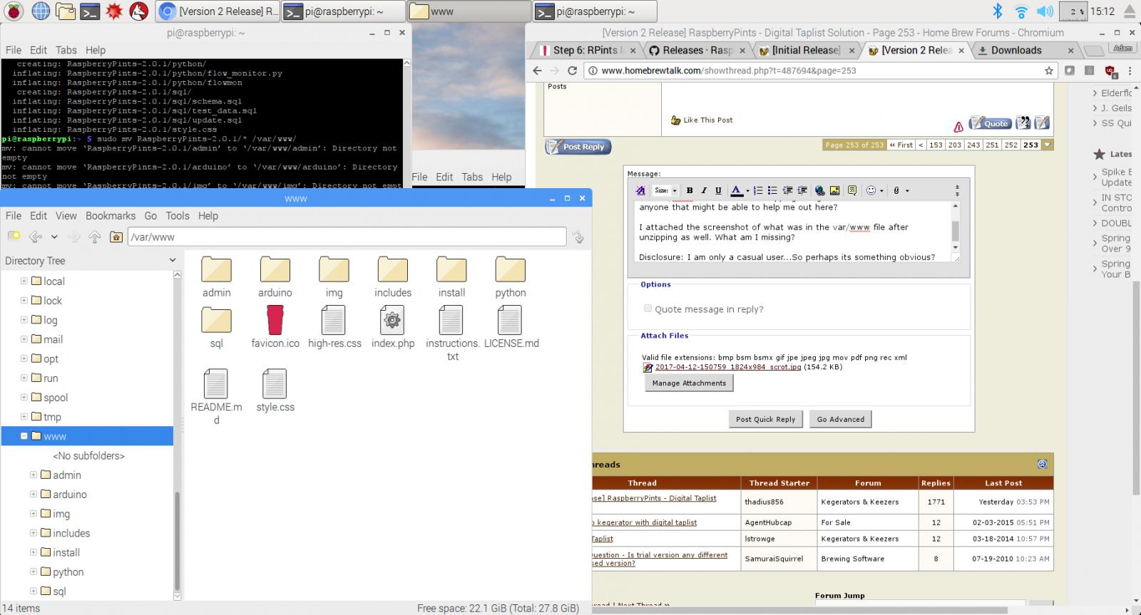Open the WiFi network menu
The height and width of the screenshot is (615, 1141).
pyautogui.click(x=1021, y=11)
